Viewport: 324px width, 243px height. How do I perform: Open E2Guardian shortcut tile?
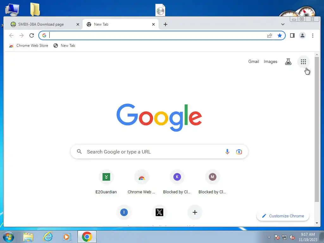(106, 177)
